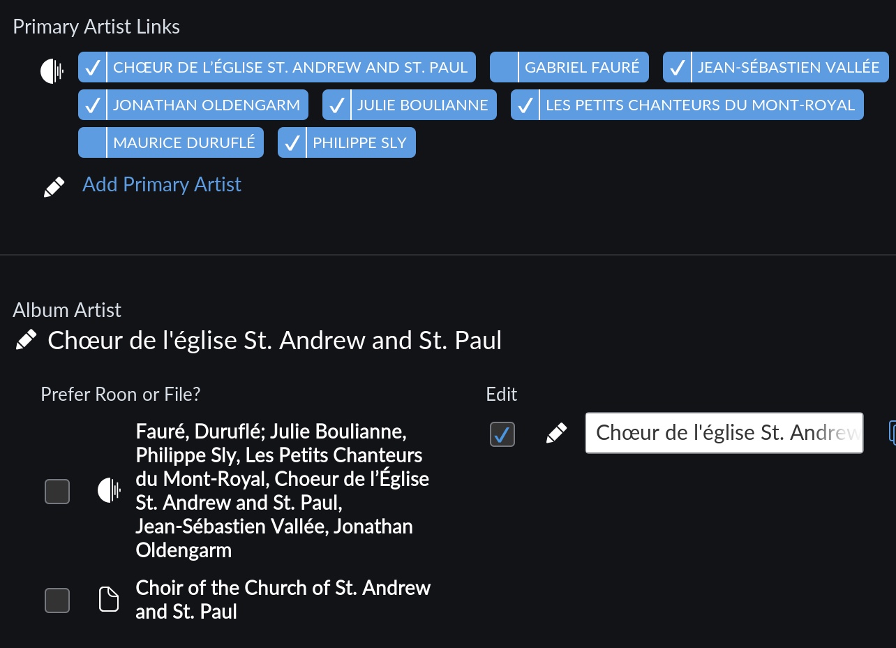Disable the Philippe Sly artist link

292,143
